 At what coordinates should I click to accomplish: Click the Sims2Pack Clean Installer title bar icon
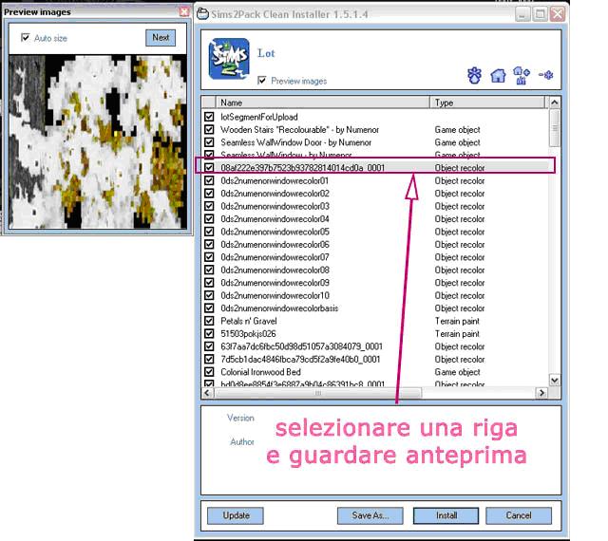202,14
